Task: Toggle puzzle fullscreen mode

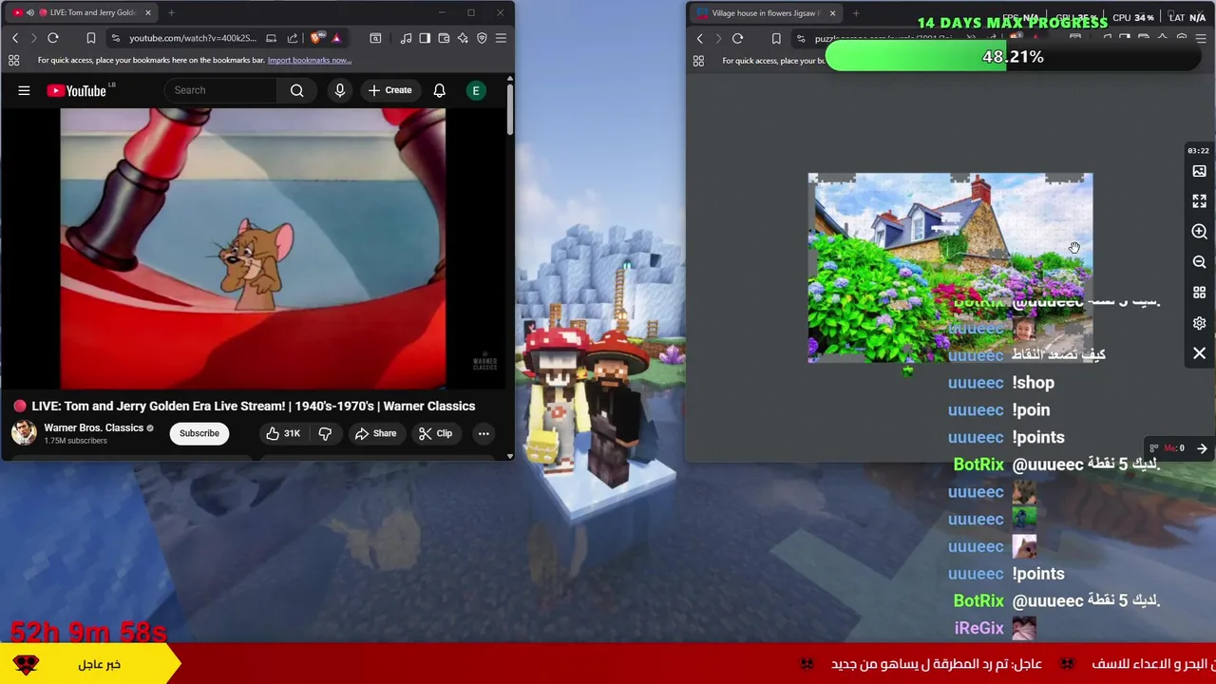Action: point(1199,201)
